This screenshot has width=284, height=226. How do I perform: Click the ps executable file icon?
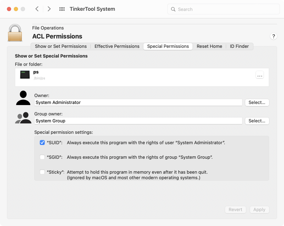[25, 75]
